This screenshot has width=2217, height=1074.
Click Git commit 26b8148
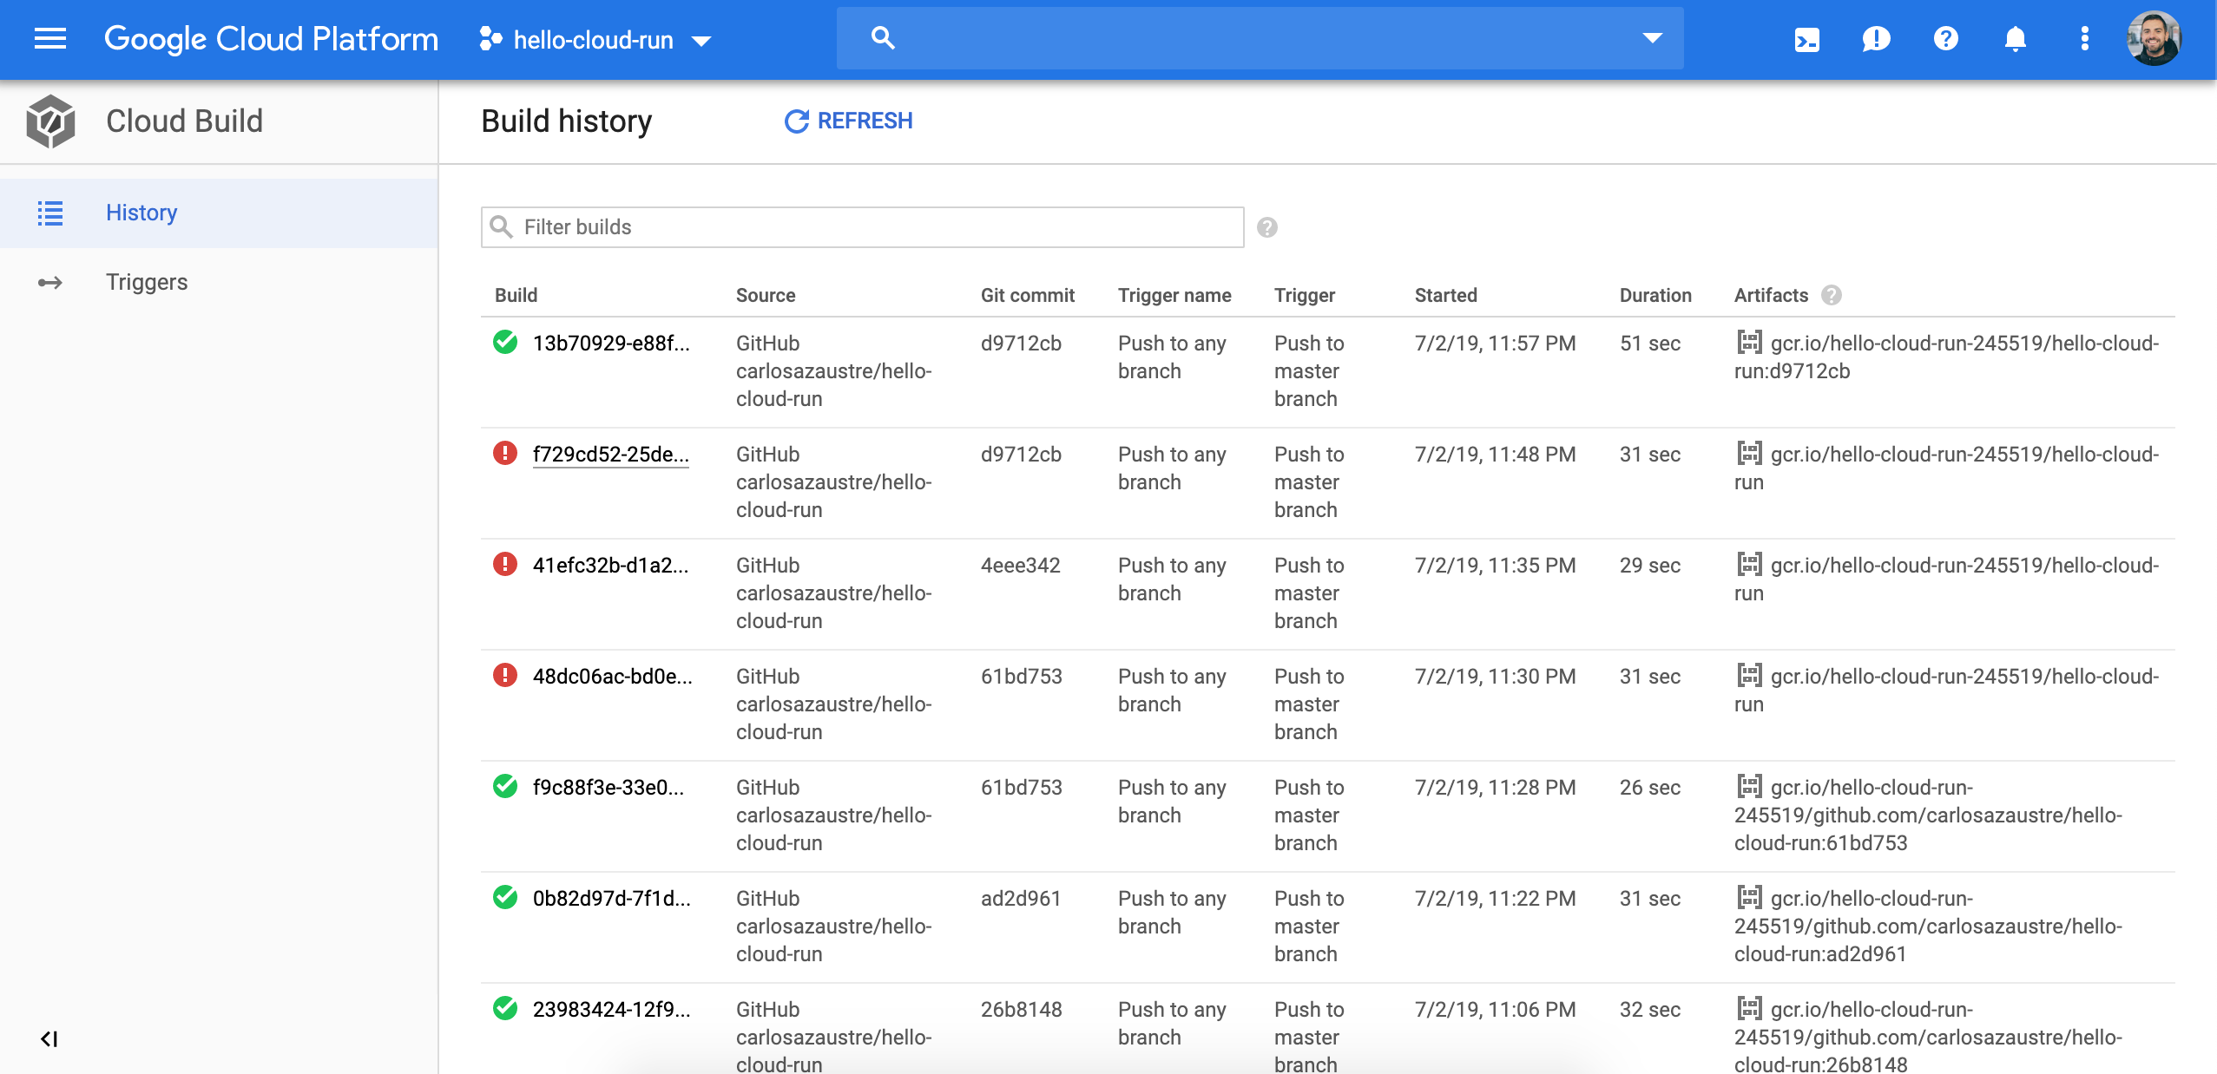click(x=1022, y=1010)
